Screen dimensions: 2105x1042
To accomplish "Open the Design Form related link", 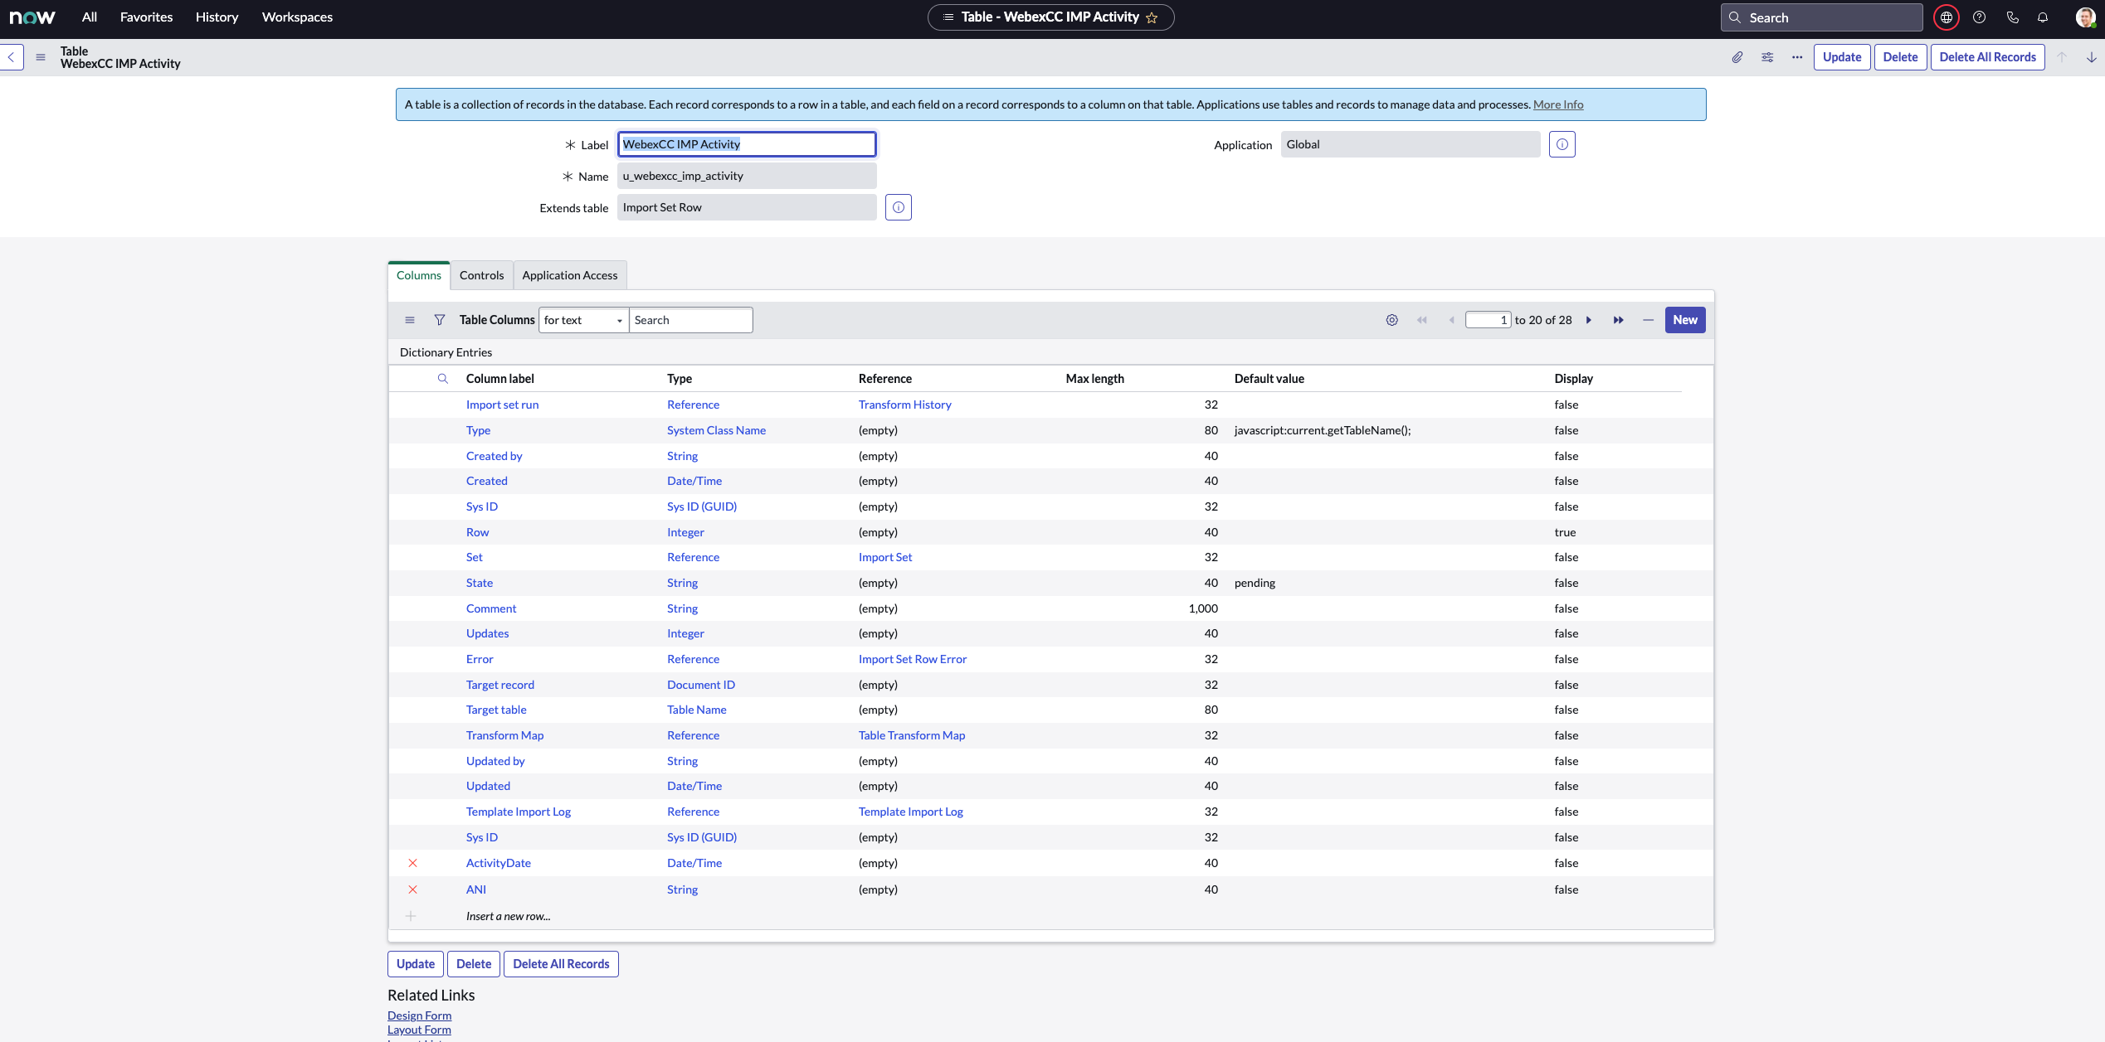I will click(420, 1015).
